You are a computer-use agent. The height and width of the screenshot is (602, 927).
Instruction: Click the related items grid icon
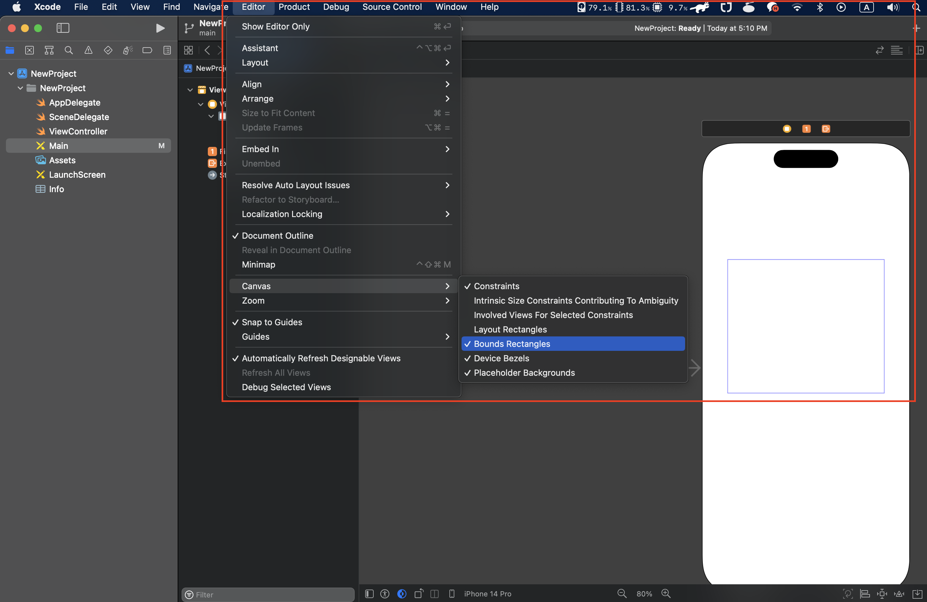pos(188,50)
